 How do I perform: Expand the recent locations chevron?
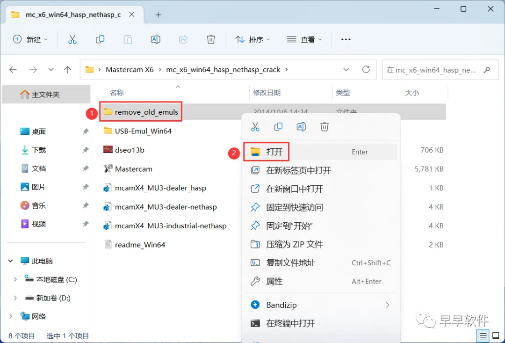[x=51, y=70]
